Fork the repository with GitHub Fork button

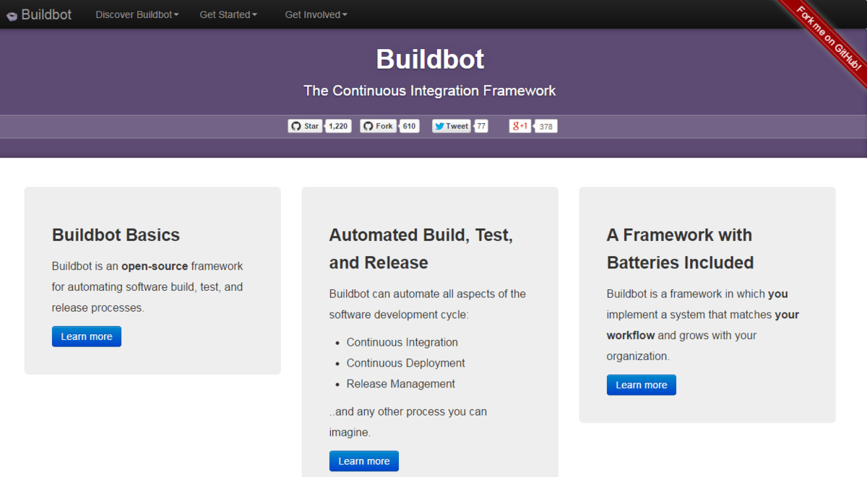coord(378,126)
